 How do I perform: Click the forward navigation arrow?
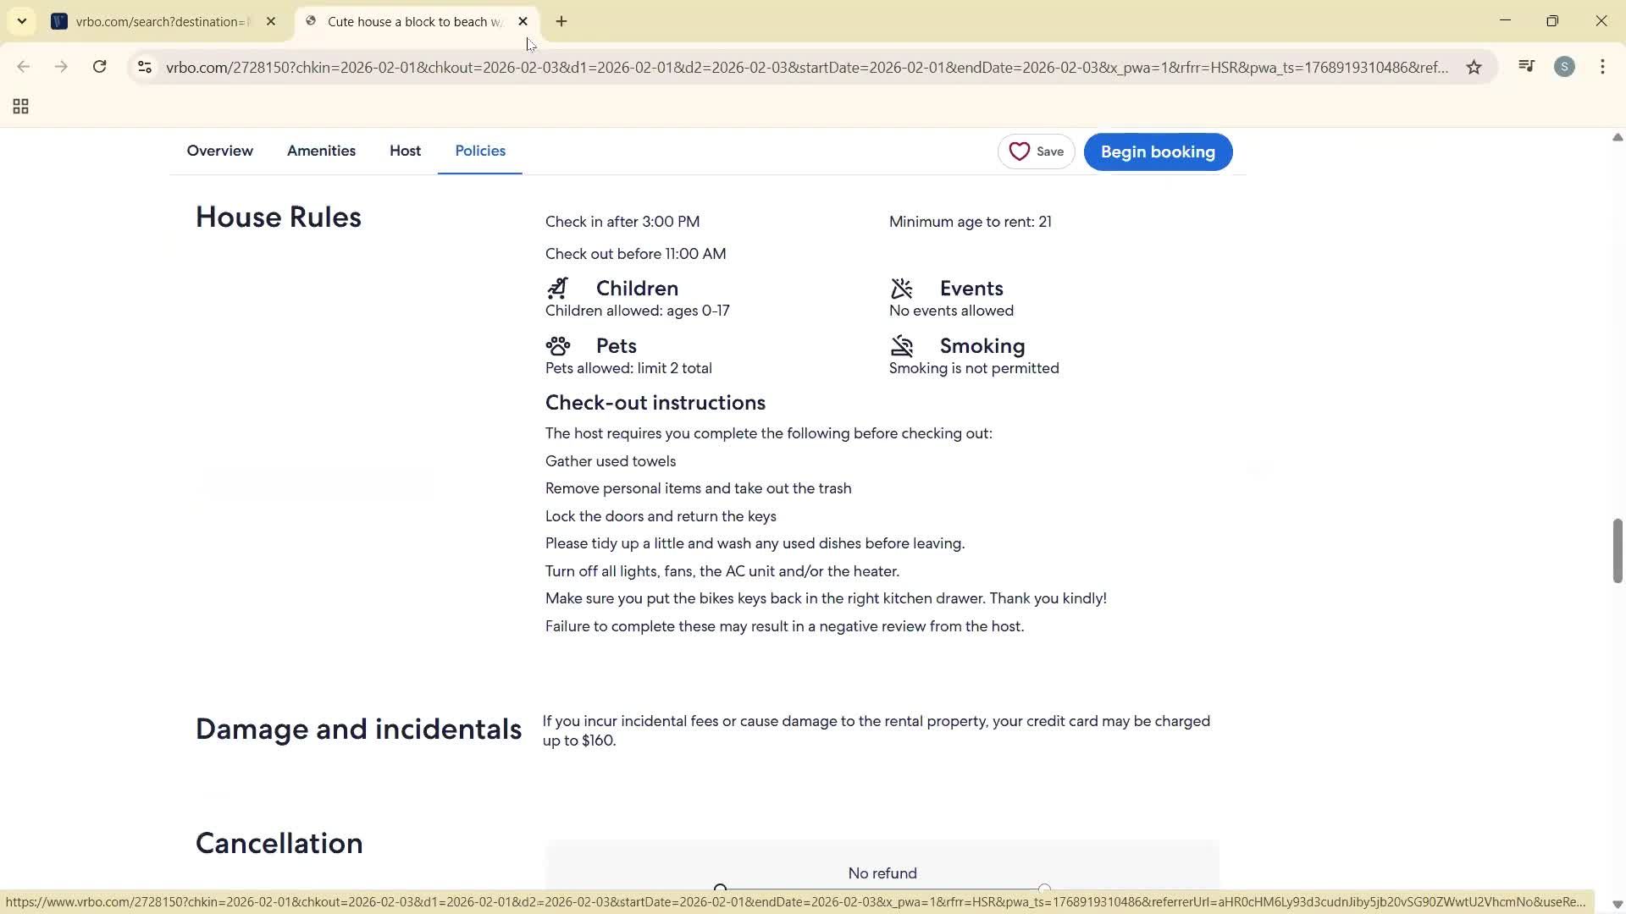click(60, 66)
